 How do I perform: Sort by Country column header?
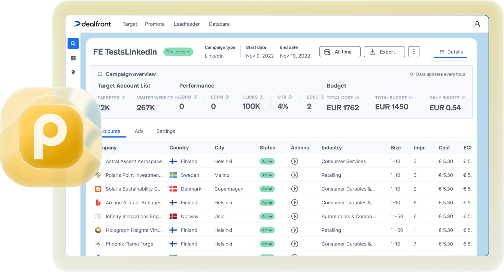(179, 148)
